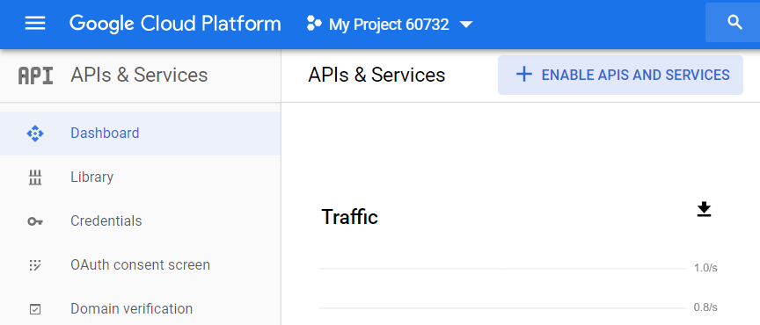
Task: Click the search magnifier icon
Action: pyautogui.click(x=734, y=22)
